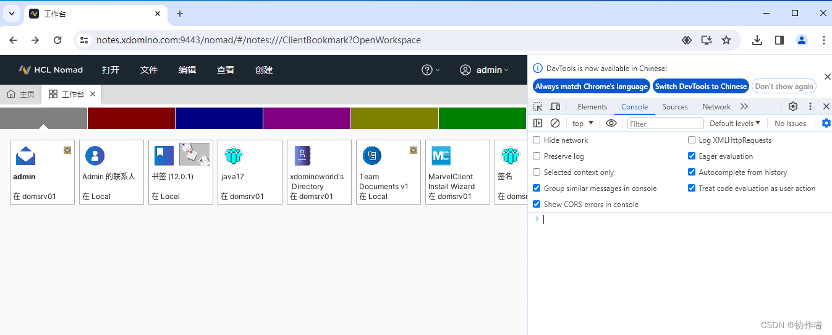The image size is (832, 335).
Task: Click the HCL Nomad logo
Action: click(x=51, y=70)
